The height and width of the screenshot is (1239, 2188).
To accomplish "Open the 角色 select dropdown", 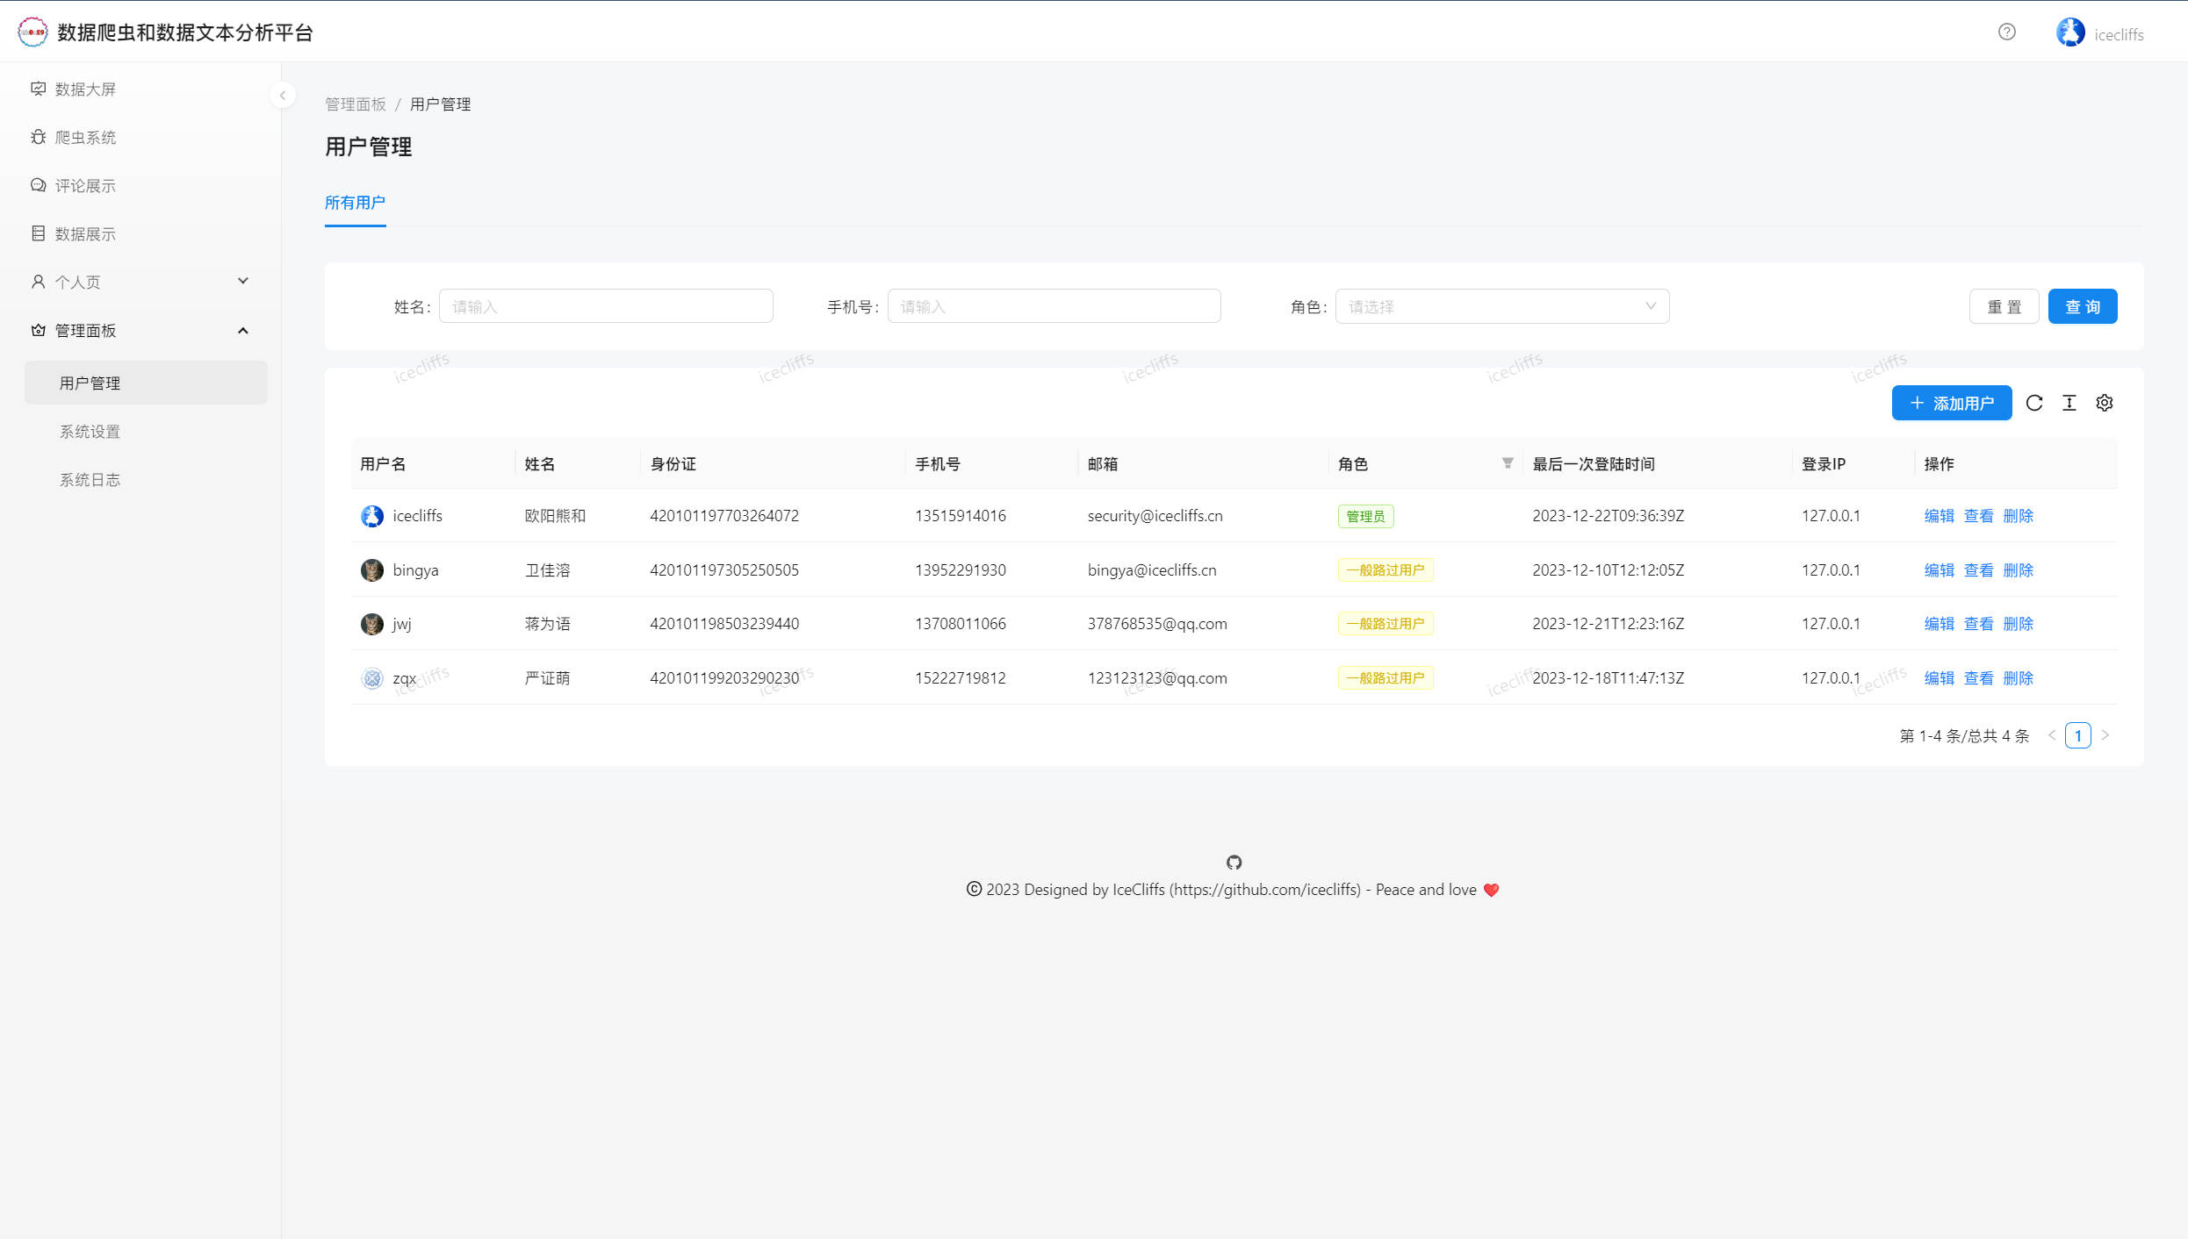I will tap(1501, 306).
